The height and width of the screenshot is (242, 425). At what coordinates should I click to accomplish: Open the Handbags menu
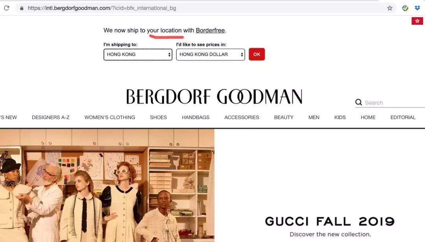[x=196, y=118]
